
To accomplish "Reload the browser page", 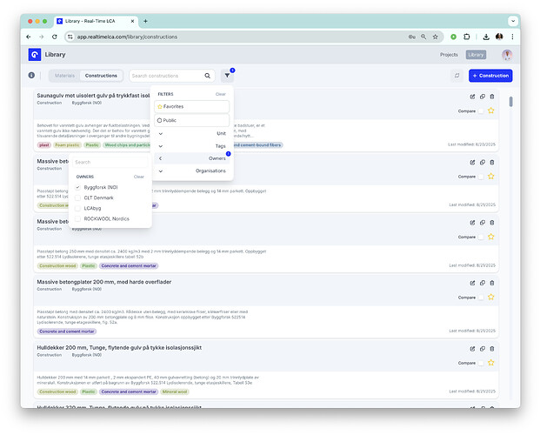I will point(55,37).
